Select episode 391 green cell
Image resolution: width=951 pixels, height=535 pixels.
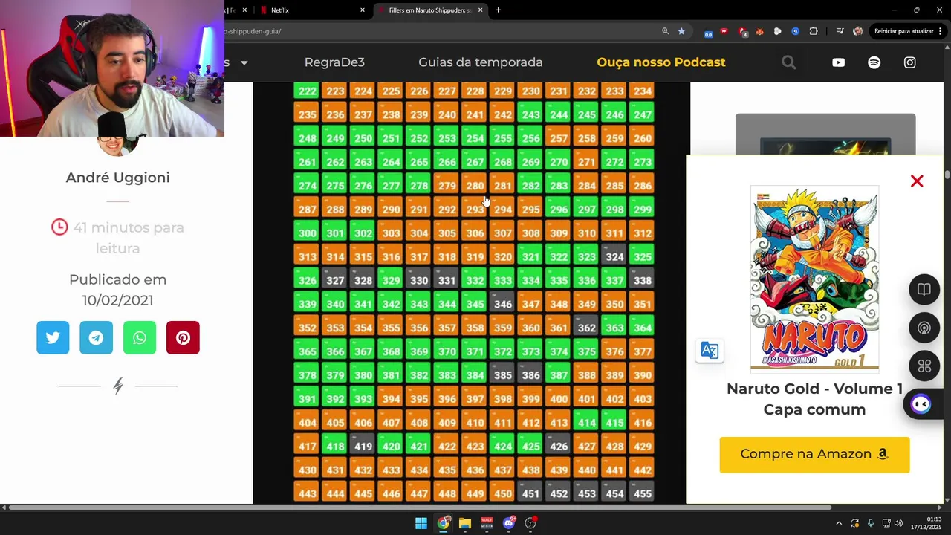tap(307, 399)
